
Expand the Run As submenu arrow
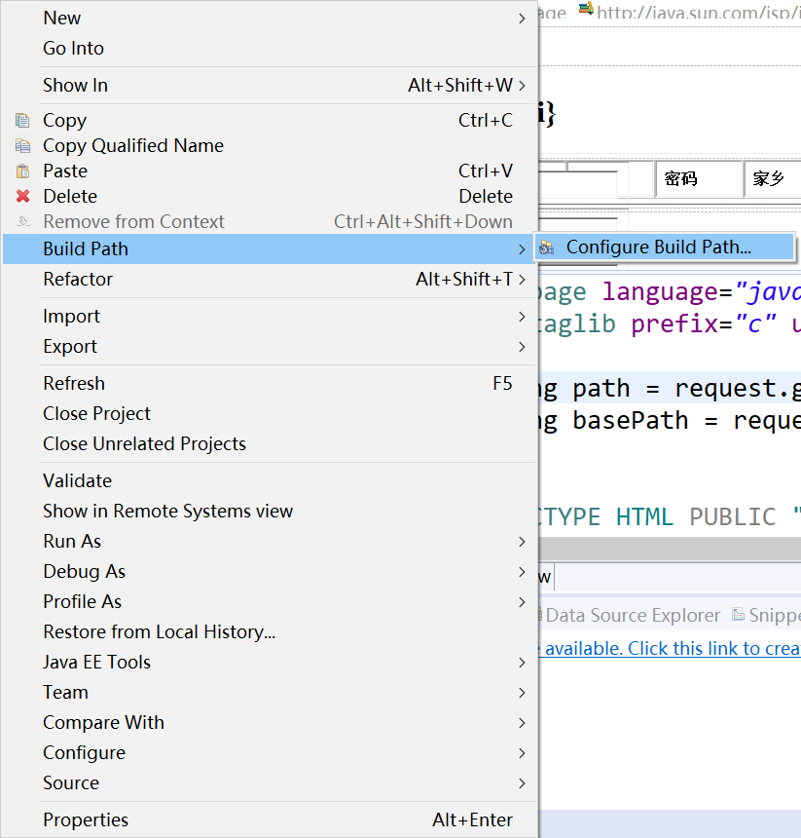point(522,542)
